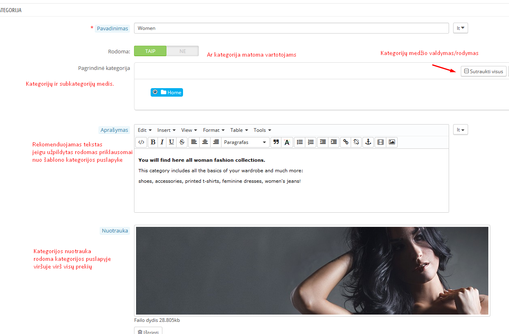
Task: Click the Aprašymas label
Action: pos(115,130)
